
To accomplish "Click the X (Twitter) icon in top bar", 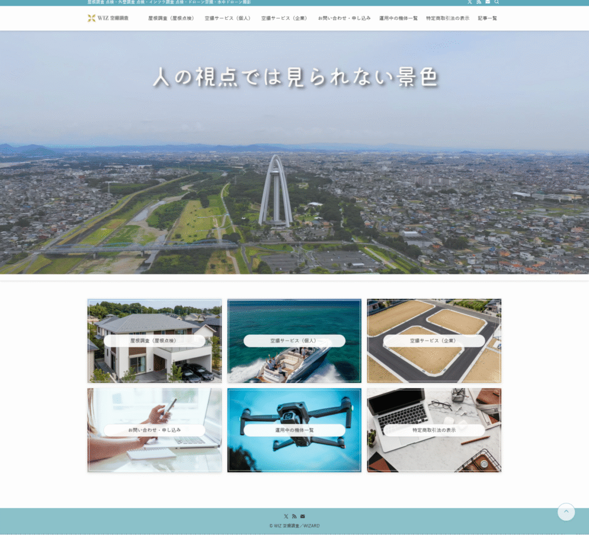I will pyautogui.click(x=469, y=2).
